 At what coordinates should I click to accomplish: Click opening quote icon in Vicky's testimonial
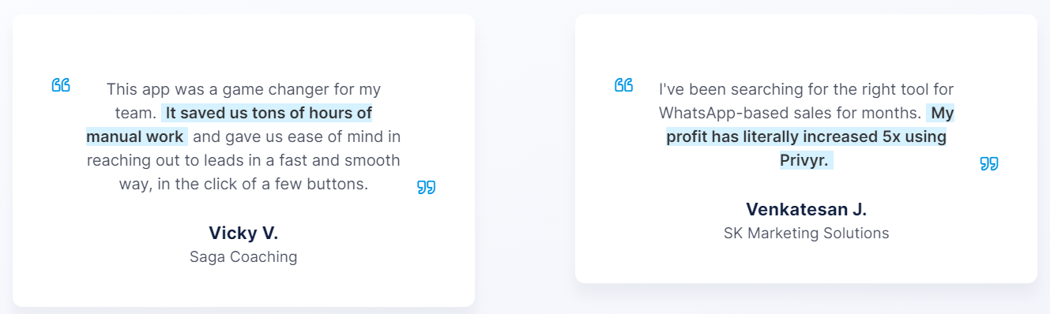(x=61, y=85)
